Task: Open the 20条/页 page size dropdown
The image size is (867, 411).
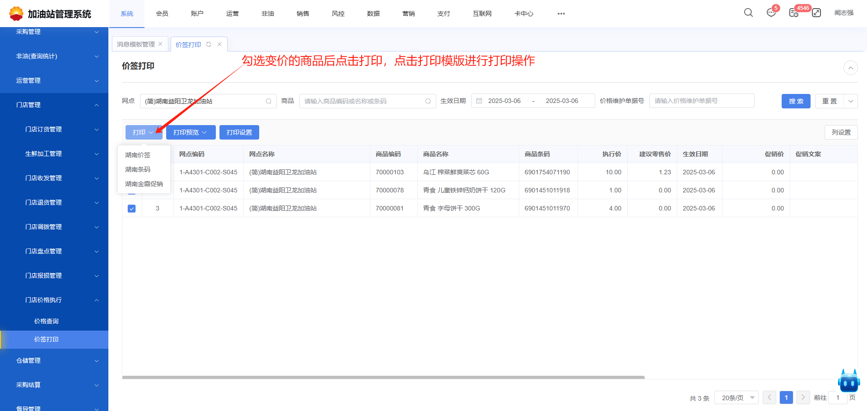Action: coord(736,397)
